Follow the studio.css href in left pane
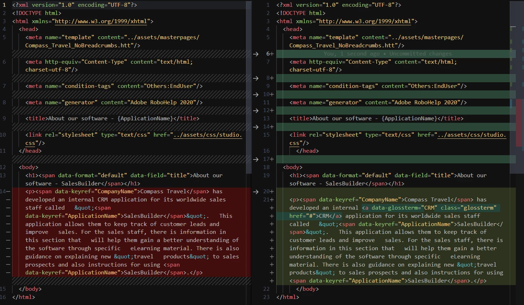 click(208, 135)
